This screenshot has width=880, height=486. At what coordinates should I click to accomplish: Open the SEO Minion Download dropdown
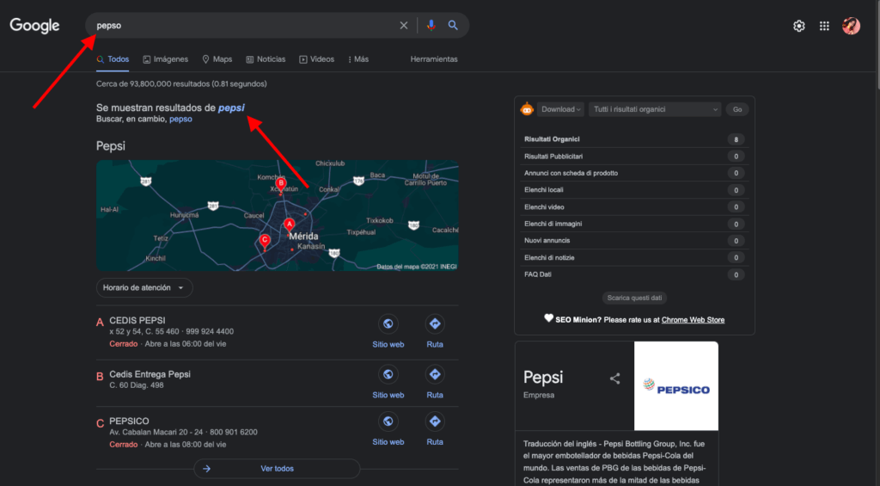[561, 109]
